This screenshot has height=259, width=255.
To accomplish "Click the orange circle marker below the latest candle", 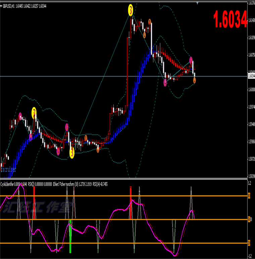I will coord(195,80).
